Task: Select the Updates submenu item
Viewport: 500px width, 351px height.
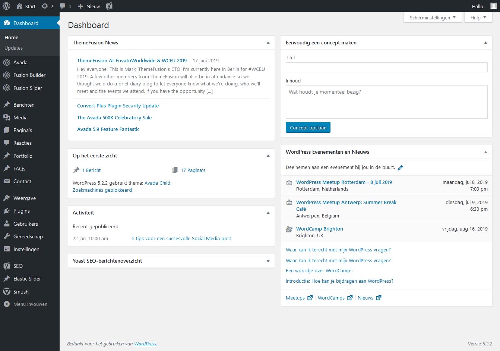Action: click(x=14, y=48)
